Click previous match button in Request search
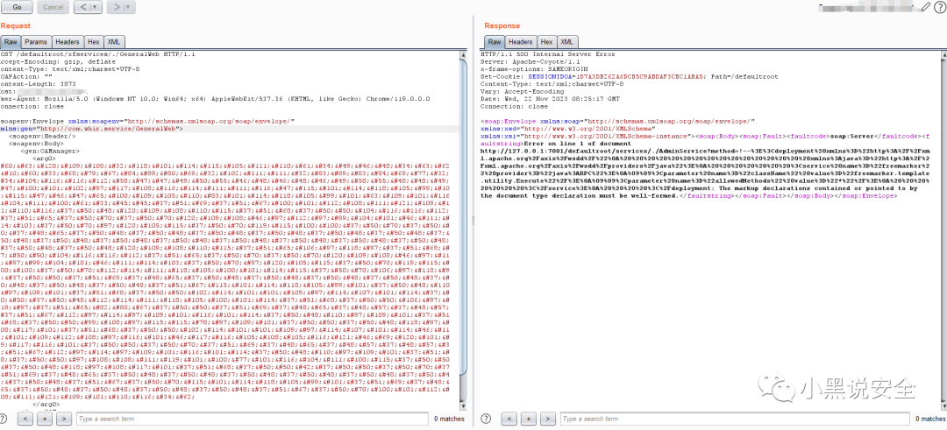The image size is (947, 430). [x=25, y=419]
